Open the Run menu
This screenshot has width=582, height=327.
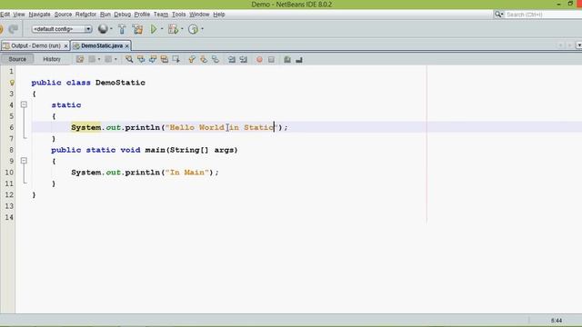pyautogui.click(x=105, y=15)
